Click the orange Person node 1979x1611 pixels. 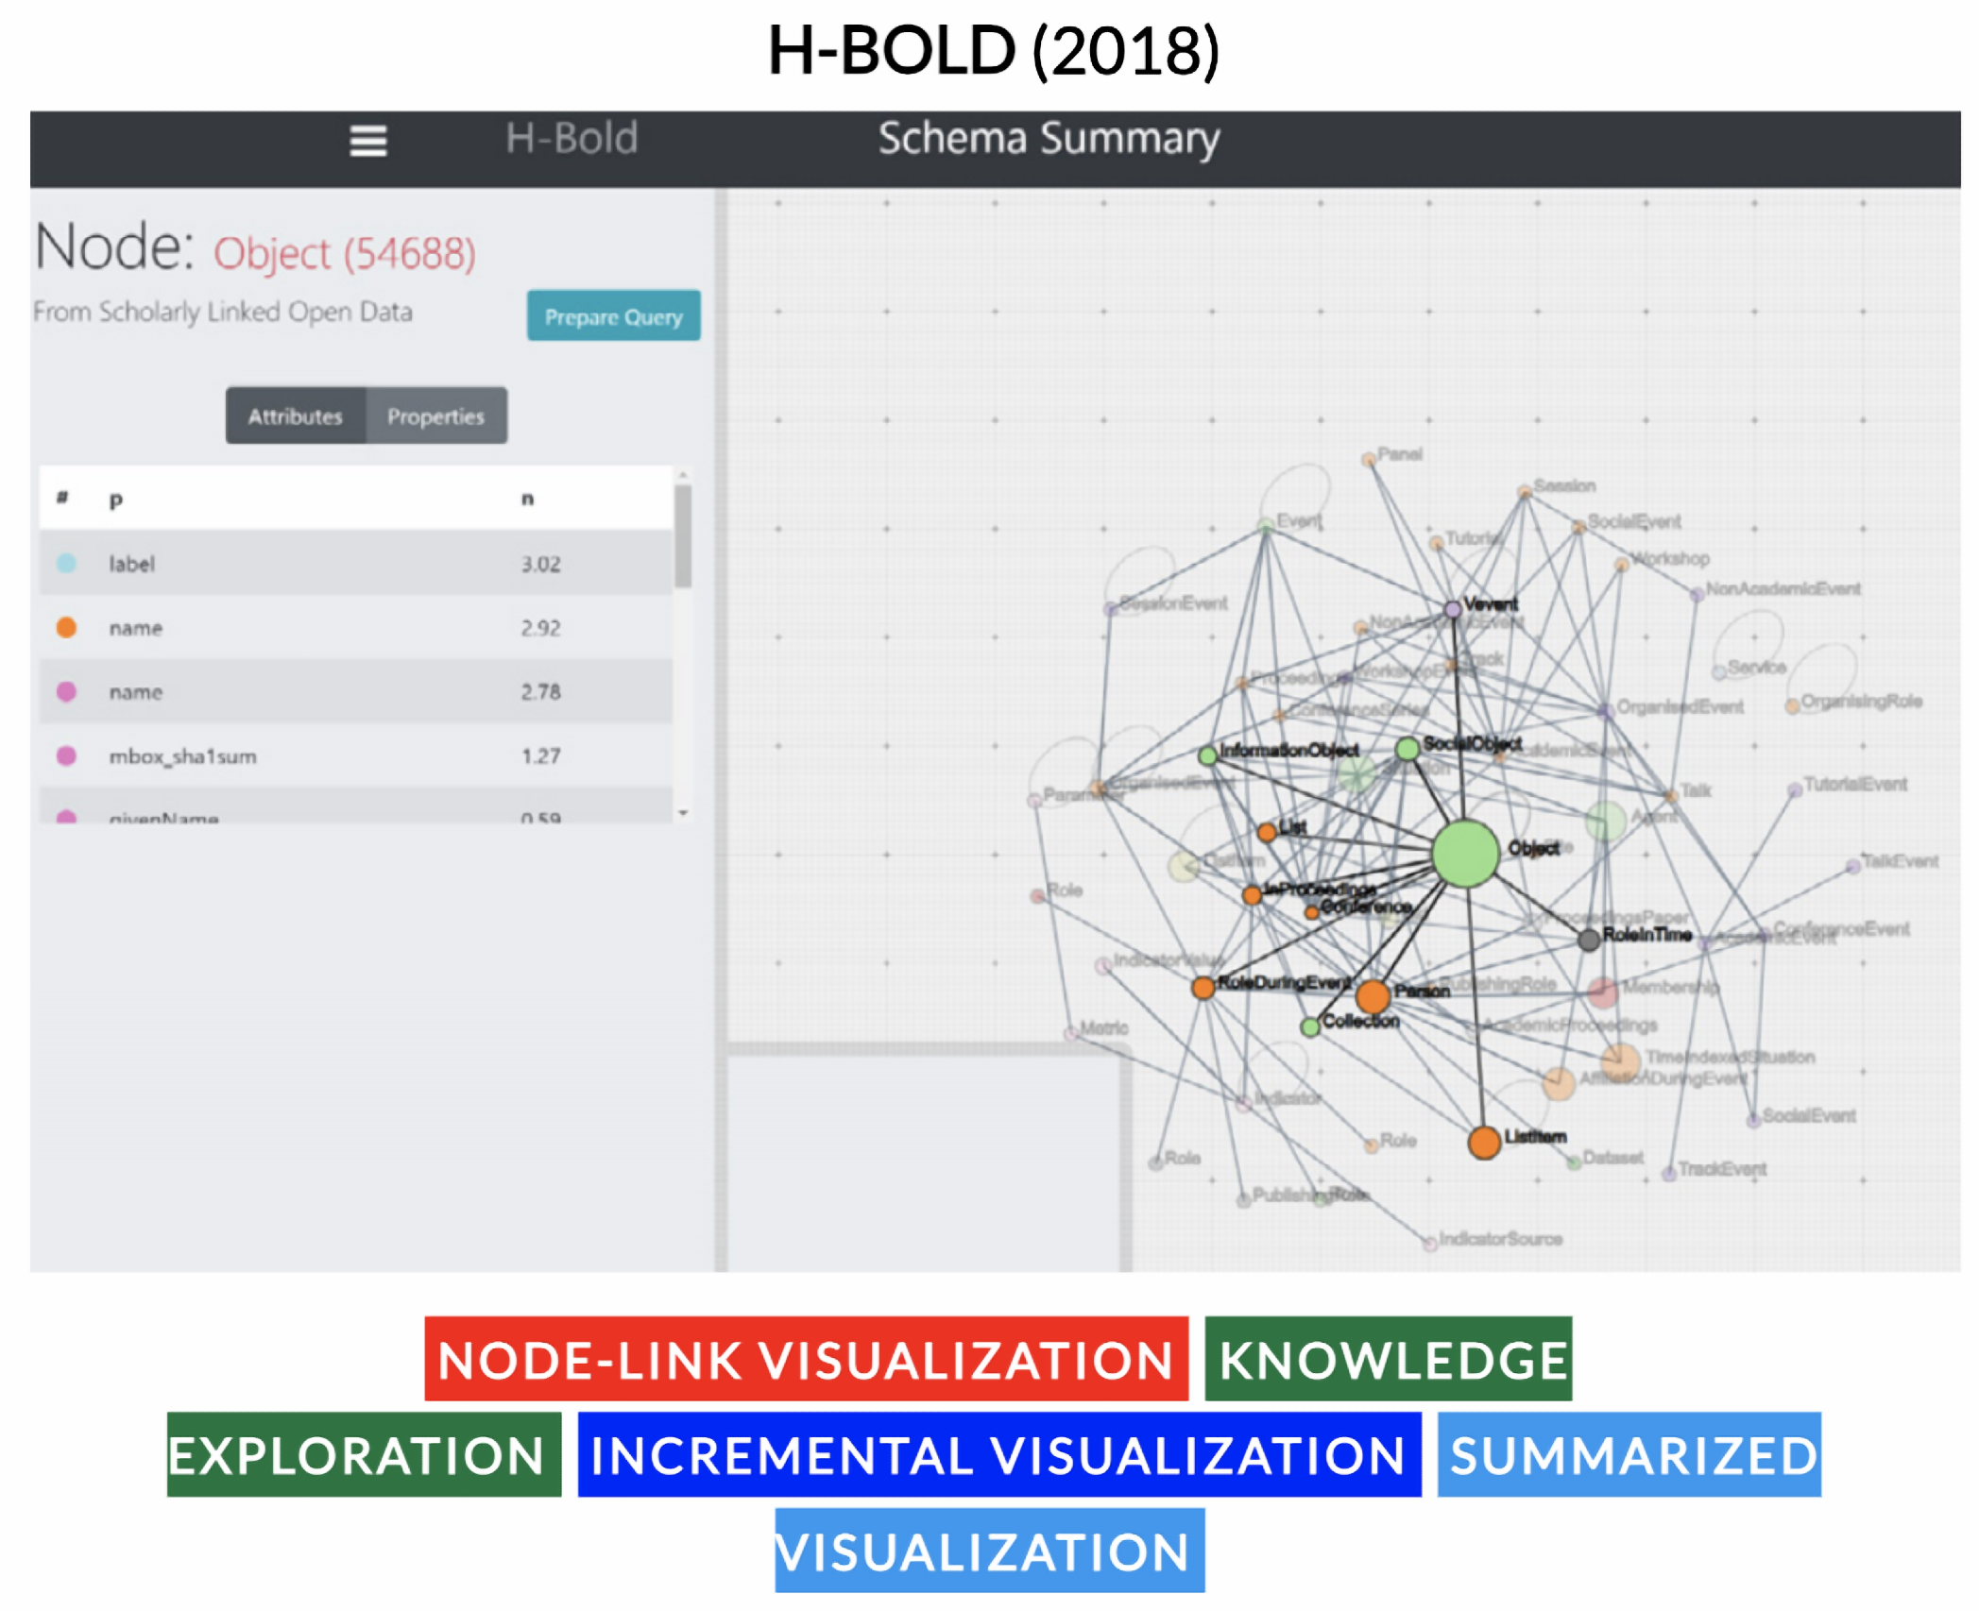point(1373,995)
